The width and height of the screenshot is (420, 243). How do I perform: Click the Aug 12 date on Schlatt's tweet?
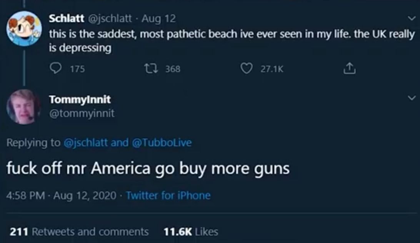click(159, 18)
